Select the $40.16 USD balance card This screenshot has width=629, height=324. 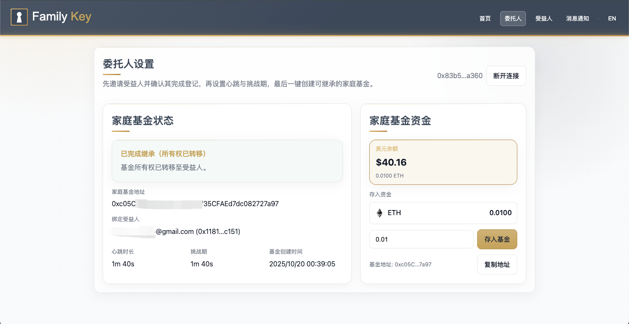pos(443,162)
